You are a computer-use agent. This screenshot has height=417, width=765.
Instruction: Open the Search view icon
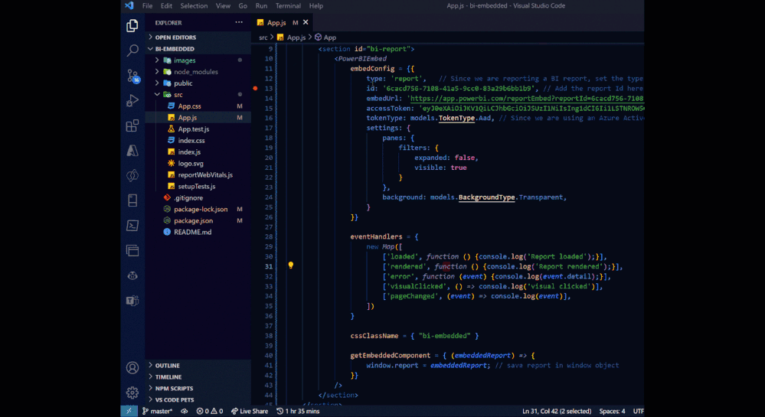tap(132, 50)
